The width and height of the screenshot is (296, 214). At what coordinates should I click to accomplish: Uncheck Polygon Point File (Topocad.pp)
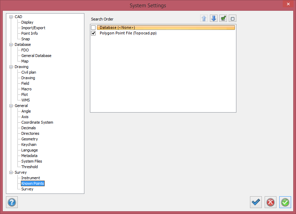(93, 33)
